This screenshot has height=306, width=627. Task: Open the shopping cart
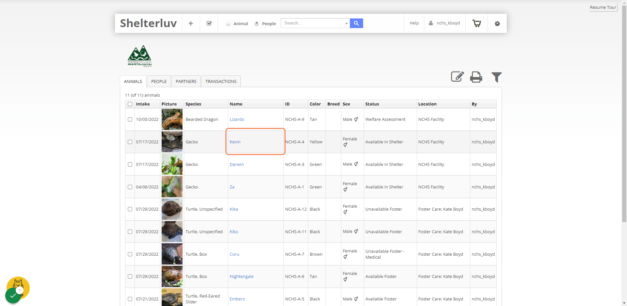pos(476,24)
